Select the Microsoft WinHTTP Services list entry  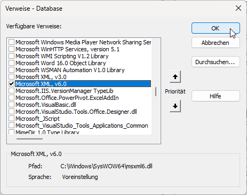click(67, 49)
